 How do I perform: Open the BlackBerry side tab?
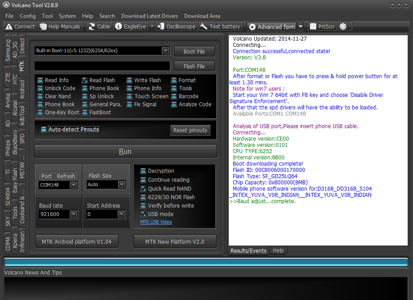(15, 142)
